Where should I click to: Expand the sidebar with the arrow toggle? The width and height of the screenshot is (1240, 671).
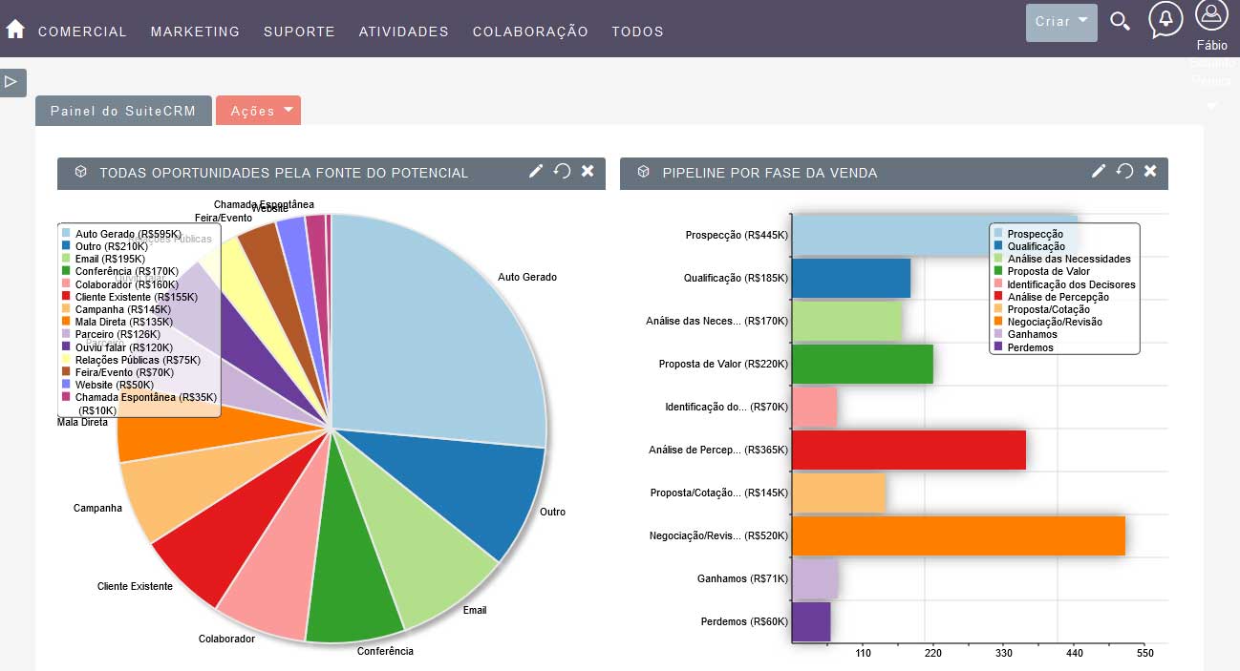(x=12, y=82)
